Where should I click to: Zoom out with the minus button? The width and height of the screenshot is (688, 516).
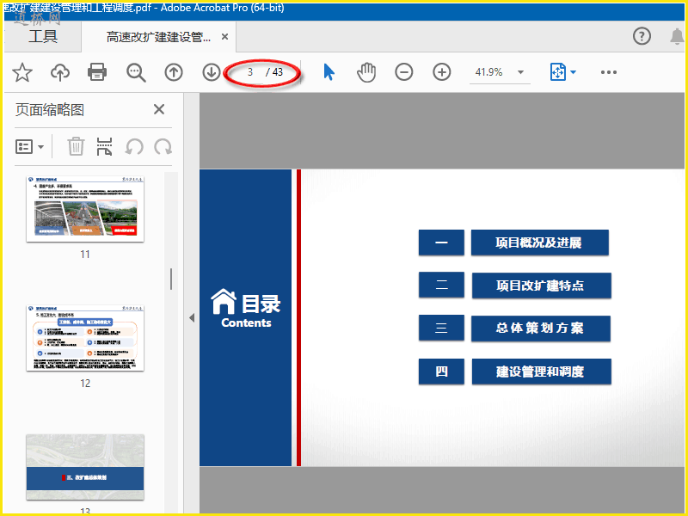[403, 72]
